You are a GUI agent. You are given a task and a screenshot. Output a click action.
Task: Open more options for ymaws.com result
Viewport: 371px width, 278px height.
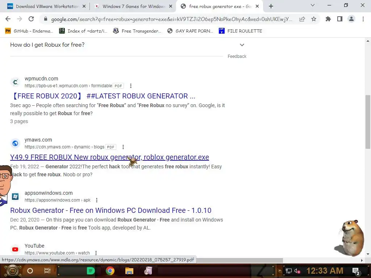pos(123,147)
